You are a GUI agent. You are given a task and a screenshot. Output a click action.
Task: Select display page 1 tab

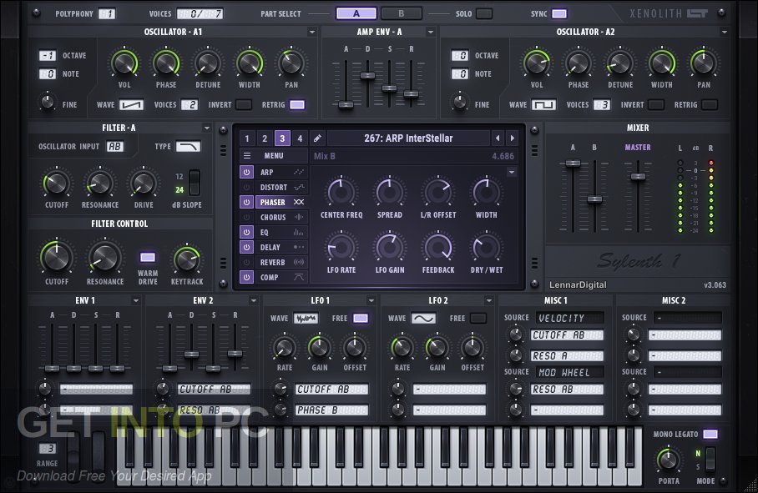click(247, 138)
